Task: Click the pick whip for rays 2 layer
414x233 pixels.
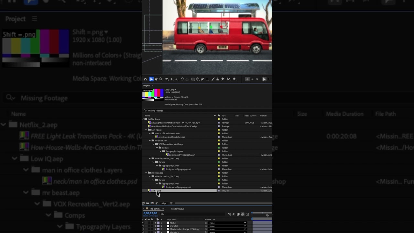Action: tap(206, 223)
